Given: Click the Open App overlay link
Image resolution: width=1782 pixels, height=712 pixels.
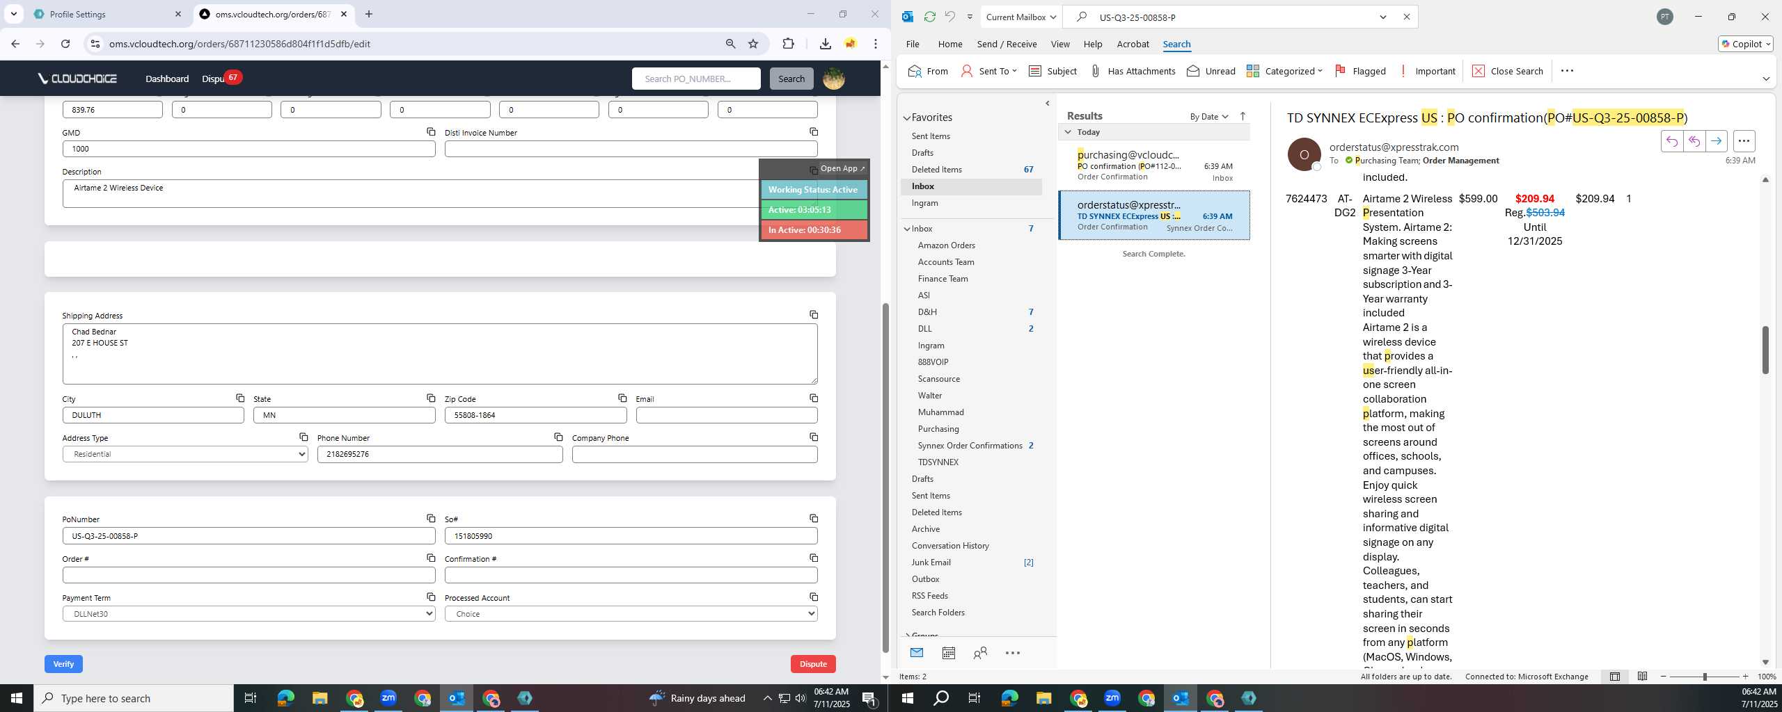Looking at the screenshot, I should [x=842, y=168].
